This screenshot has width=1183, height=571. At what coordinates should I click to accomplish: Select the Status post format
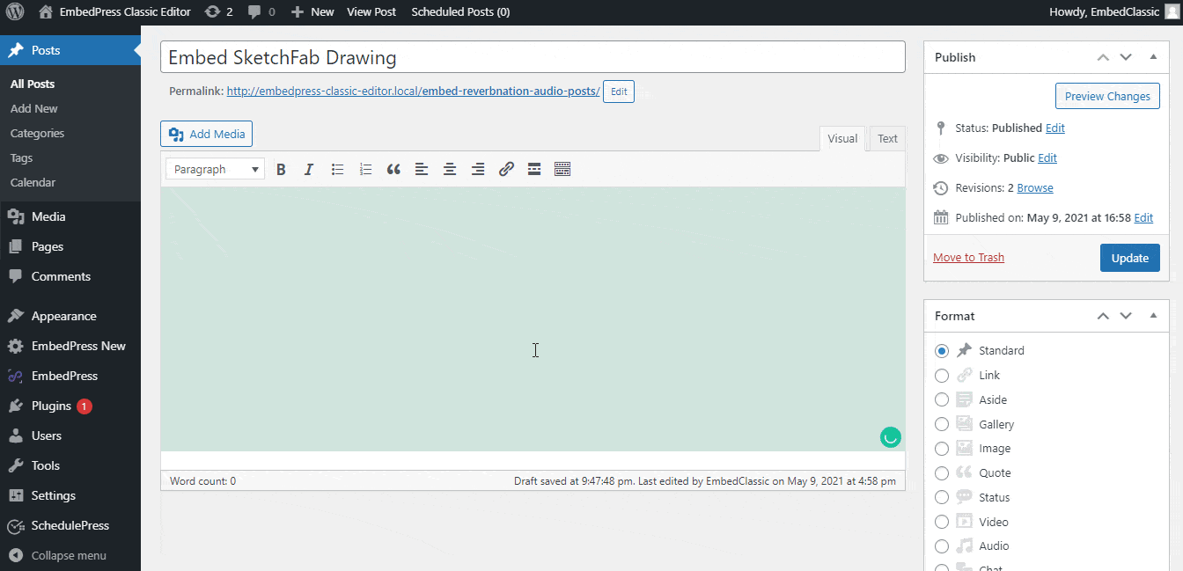(942, 497)
